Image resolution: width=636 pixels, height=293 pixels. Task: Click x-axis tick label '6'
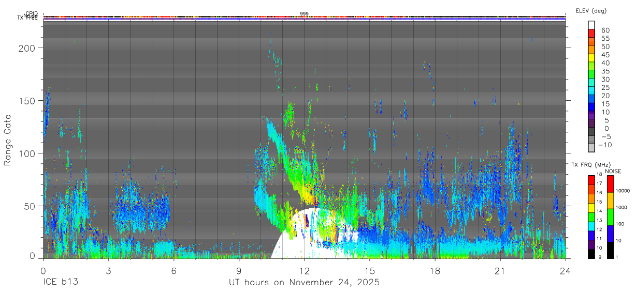[174, 270]
